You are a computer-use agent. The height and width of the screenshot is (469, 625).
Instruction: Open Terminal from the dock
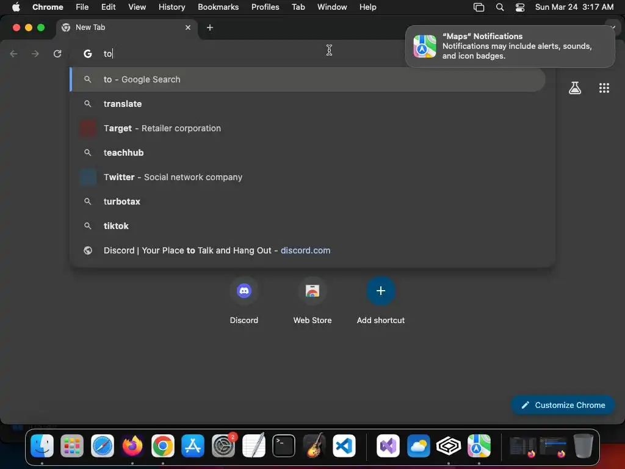(284, 446)
